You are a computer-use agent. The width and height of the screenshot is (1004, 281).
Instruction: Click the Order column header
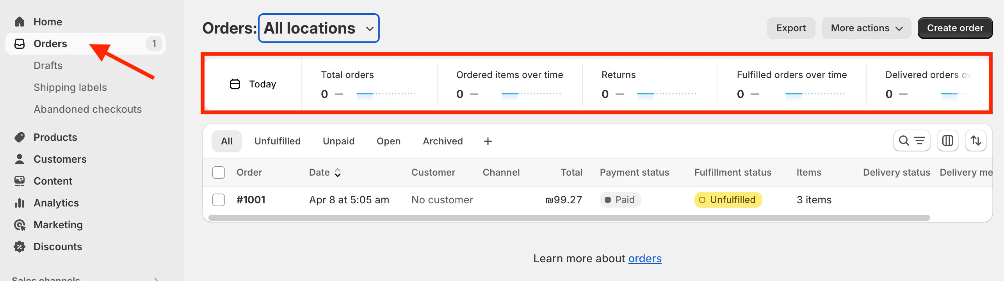(x=249, y=173)
